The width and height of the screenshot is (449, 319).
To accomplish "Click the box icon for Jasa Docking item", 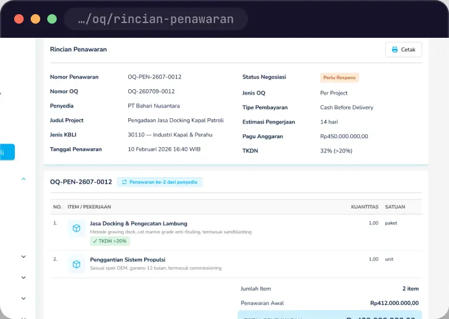I will click(76, 228).
